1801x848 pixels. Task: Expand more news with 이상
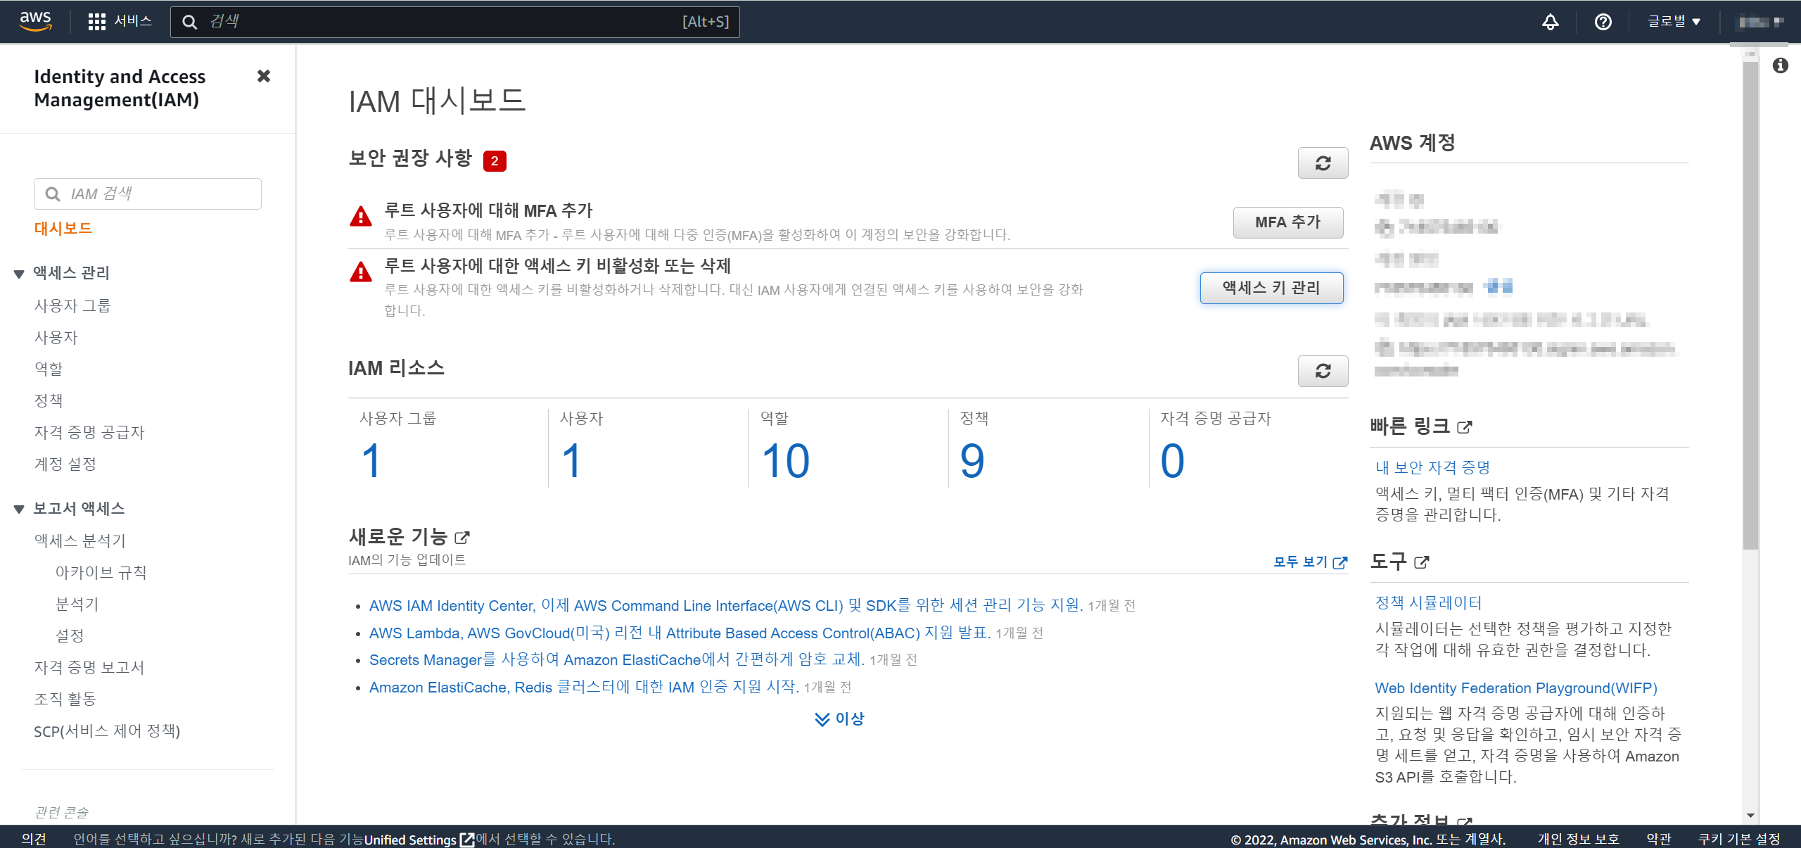(x=839, y=719)
